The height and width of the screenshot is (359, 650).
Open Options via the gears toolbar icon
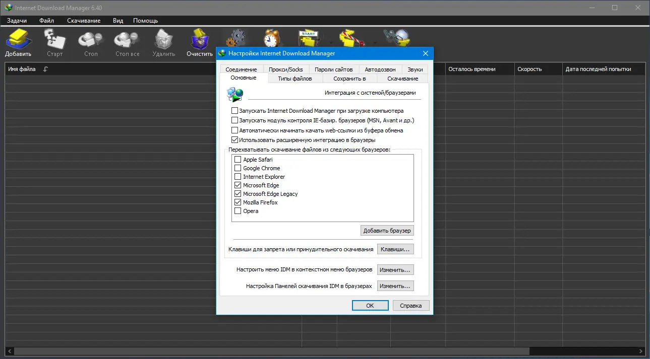click(235, 38)
